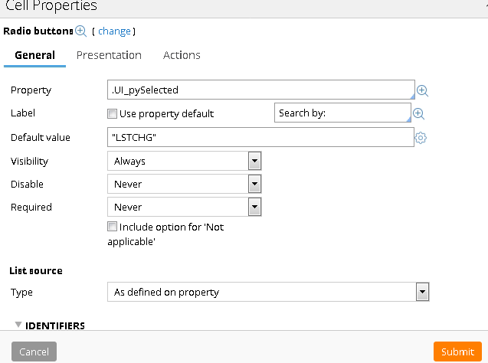Viewport: 488px width, 363px height.
Task: Click the open-rule icon beside the Label search field
Action: click(418, 113)
